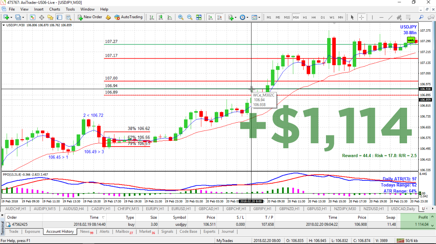The height and width of the screenshot is (244, 436).
Task: Toggle the Chart Shift icon
Action: (x=219, y=17)
